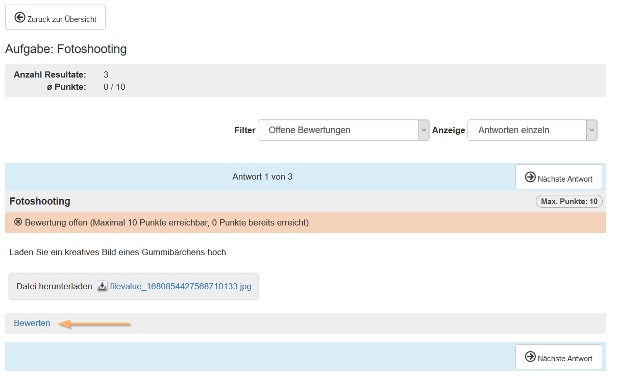Click the Antwort 1 von 3 counter text
The image size is (618, 377).
262,177
